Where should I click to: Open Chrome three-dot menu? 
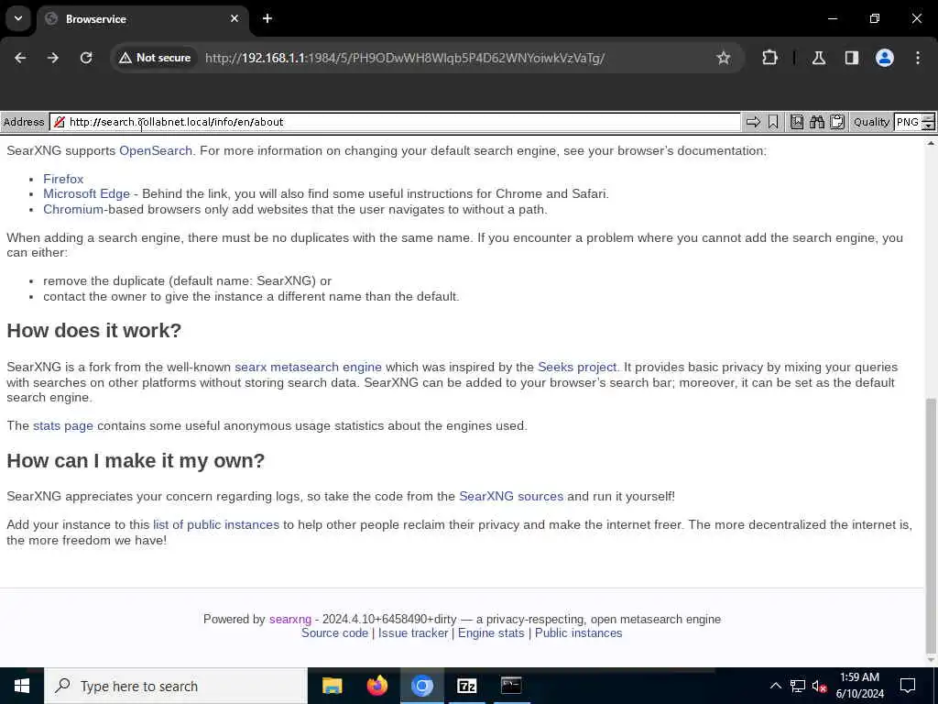(918, 58)
